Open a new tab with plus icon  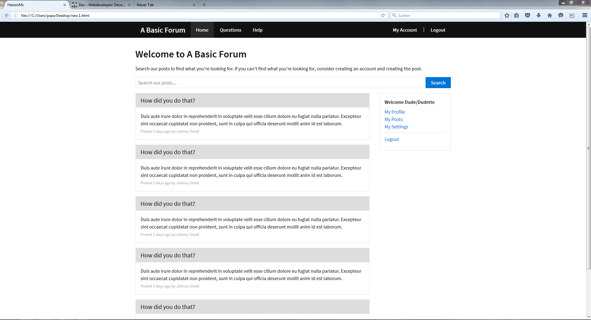tap(204, 5)
